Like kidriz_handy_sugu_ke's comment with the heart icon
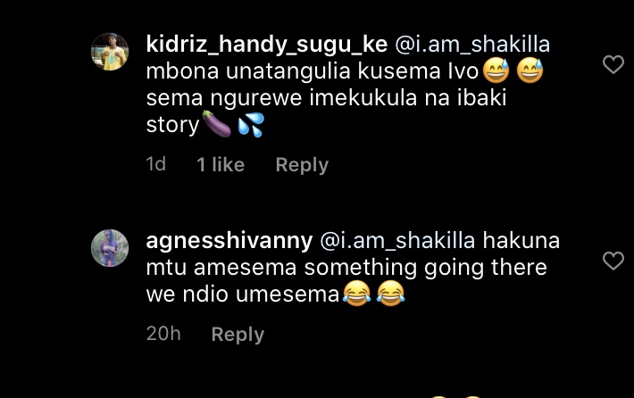 coord(613,64)
